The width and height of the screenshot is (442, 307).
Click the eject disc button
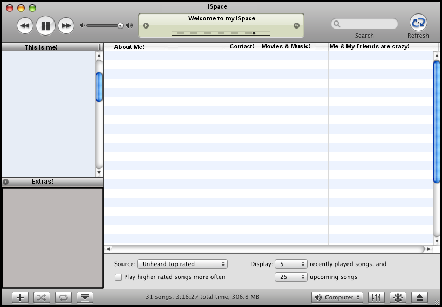point(419,297)
